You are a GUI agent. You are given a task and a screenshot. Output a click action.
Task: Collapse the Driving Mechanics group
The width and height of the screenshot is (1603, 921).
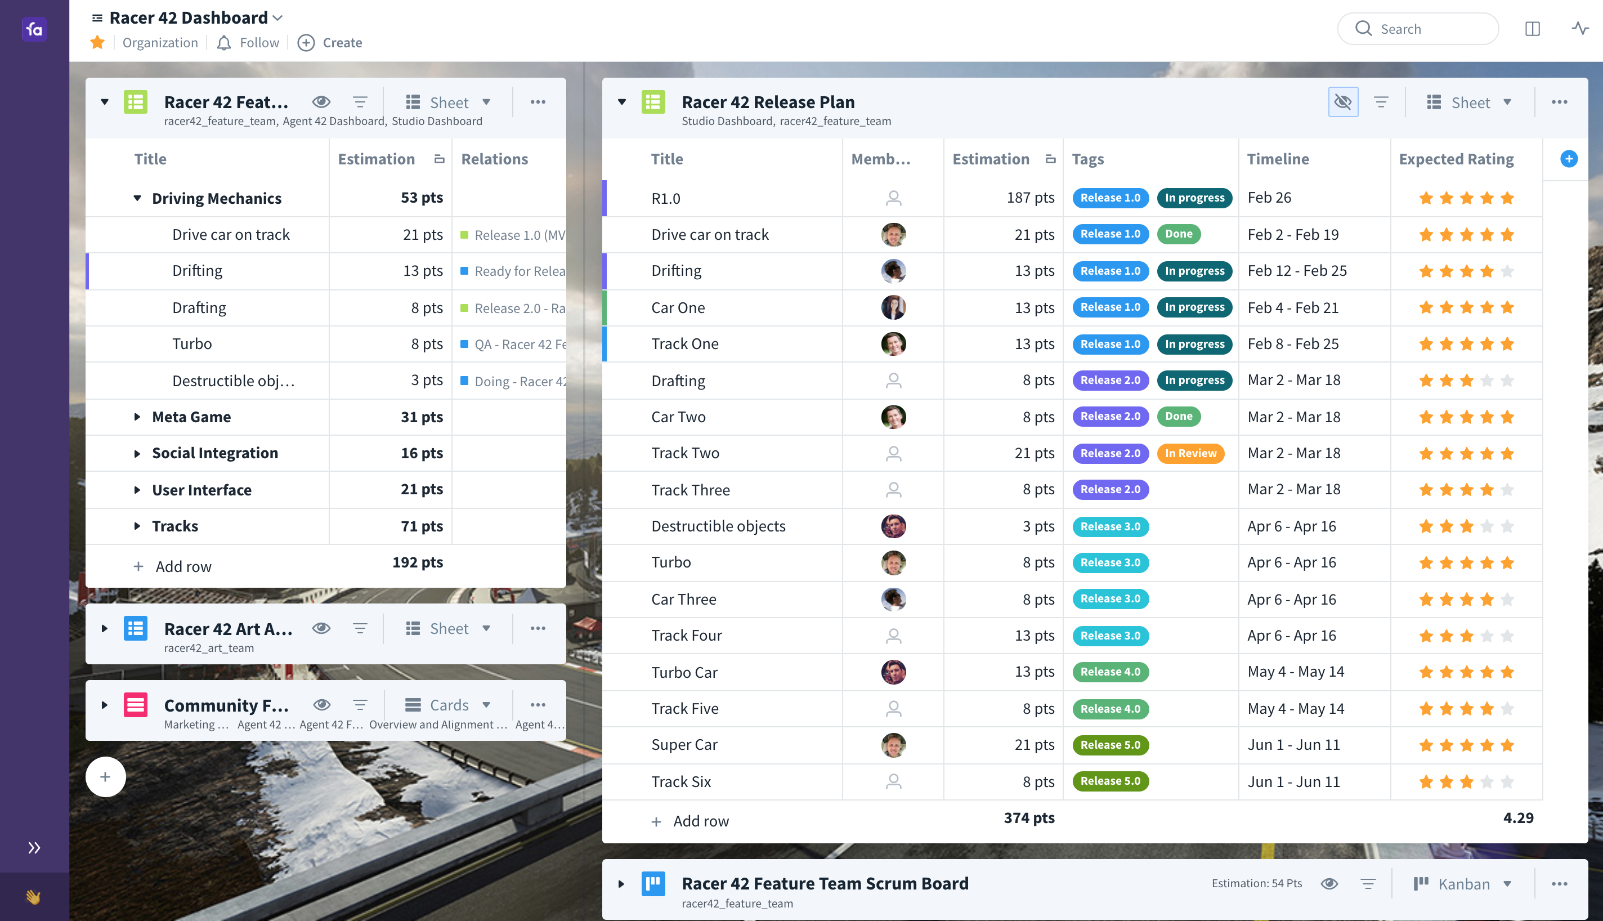point(137,198)
